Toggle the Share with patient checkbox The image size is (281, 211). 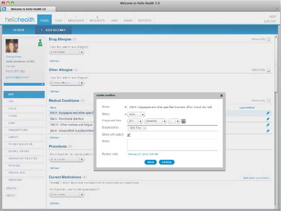(129, 135)
